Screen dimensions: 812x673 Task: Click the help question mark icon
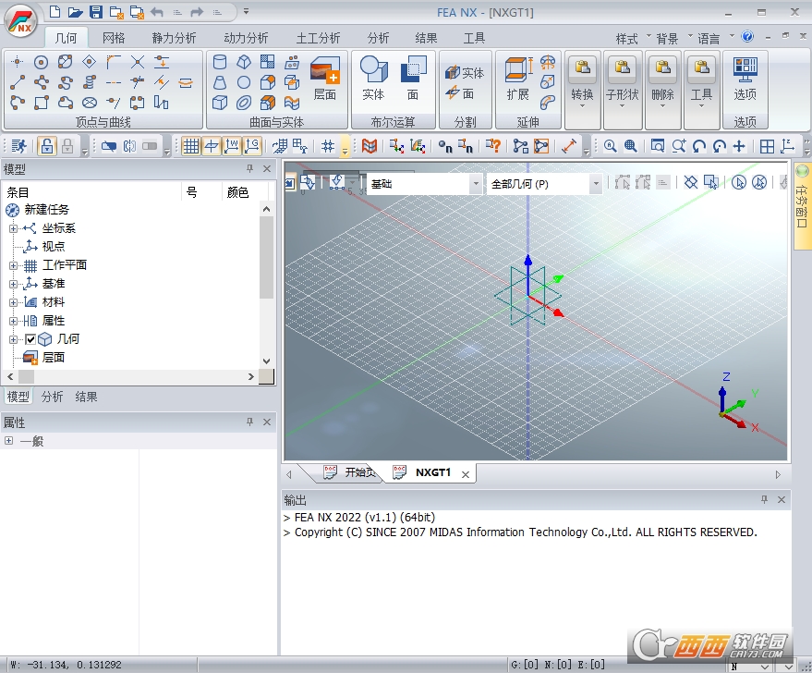(x=747, y=36)
